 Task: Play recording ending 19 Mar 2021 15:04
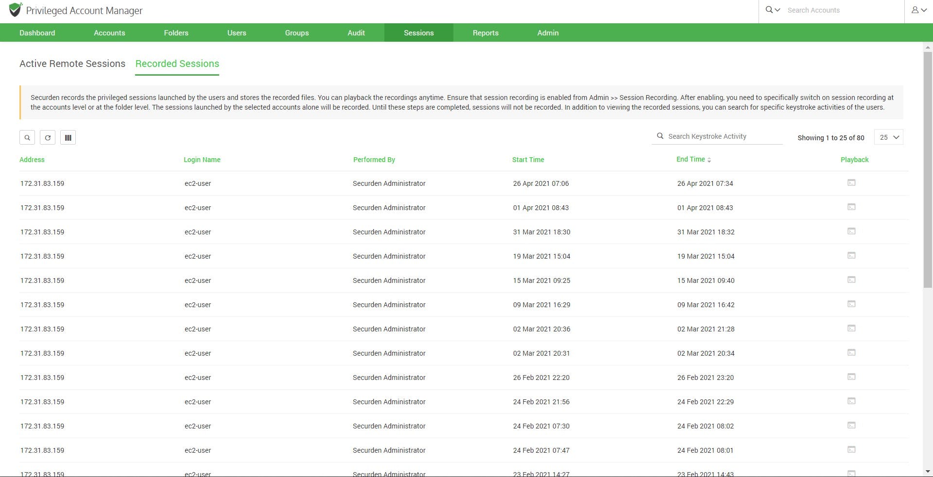pyautogui.click(x=851, y=256)
